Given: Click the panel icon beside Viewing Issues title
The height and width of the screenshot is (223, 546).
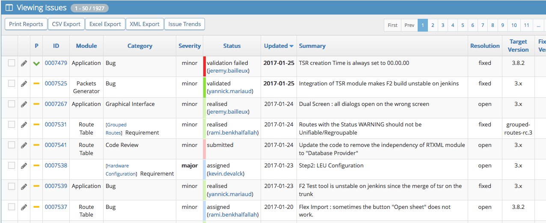Looking at the screenshot, I should pos(9,8).
